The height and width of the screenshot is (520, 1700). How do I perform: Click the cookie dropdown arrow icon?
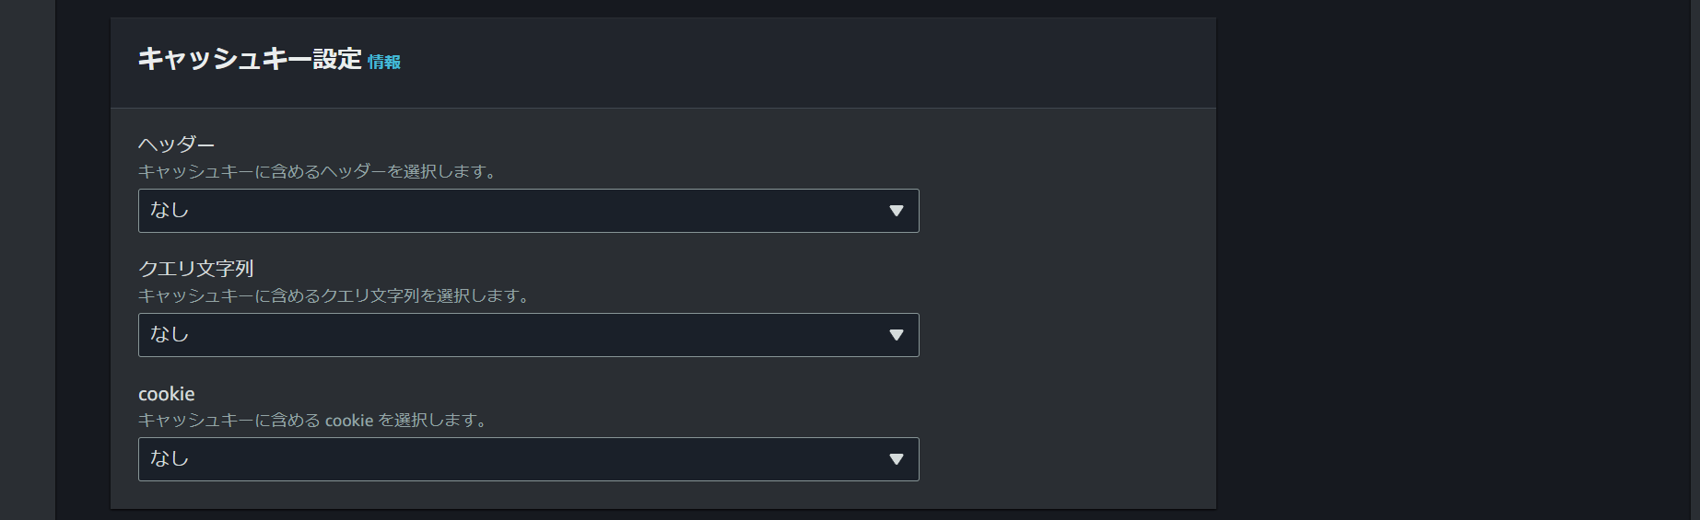[x=896, y=459]
